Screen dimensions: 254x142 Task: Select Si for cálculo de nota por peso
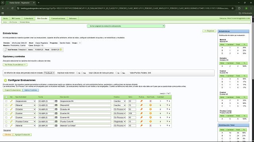click(116, 73)
